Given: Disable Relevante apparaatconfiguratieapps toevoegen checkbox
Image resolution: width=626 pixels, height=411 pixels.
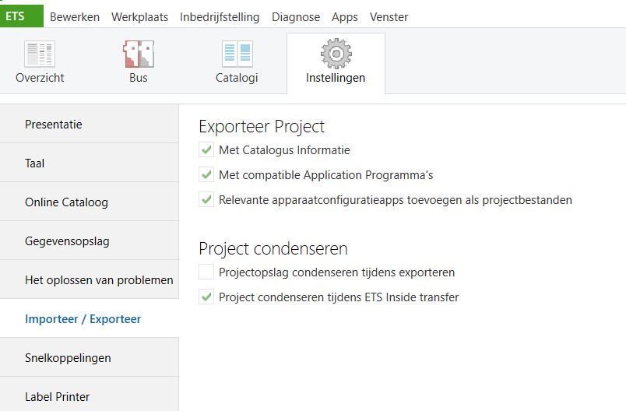Looking at the screenshot, I should [206, 200].
